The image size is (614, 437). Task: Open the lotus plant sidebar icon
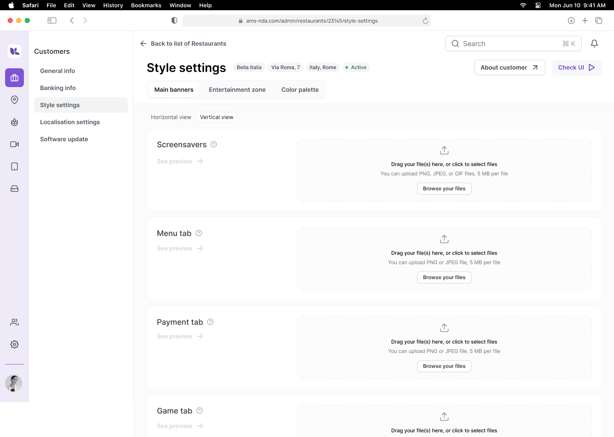tap(14, 122)
